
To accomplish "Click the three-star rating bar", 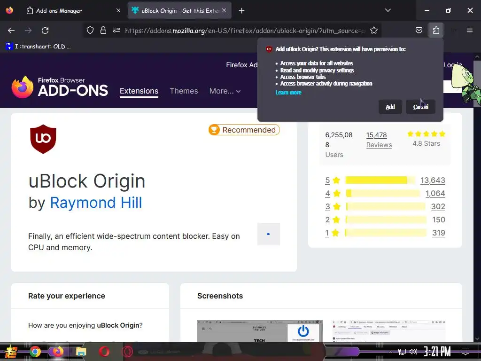I will (x=386, y=207).
